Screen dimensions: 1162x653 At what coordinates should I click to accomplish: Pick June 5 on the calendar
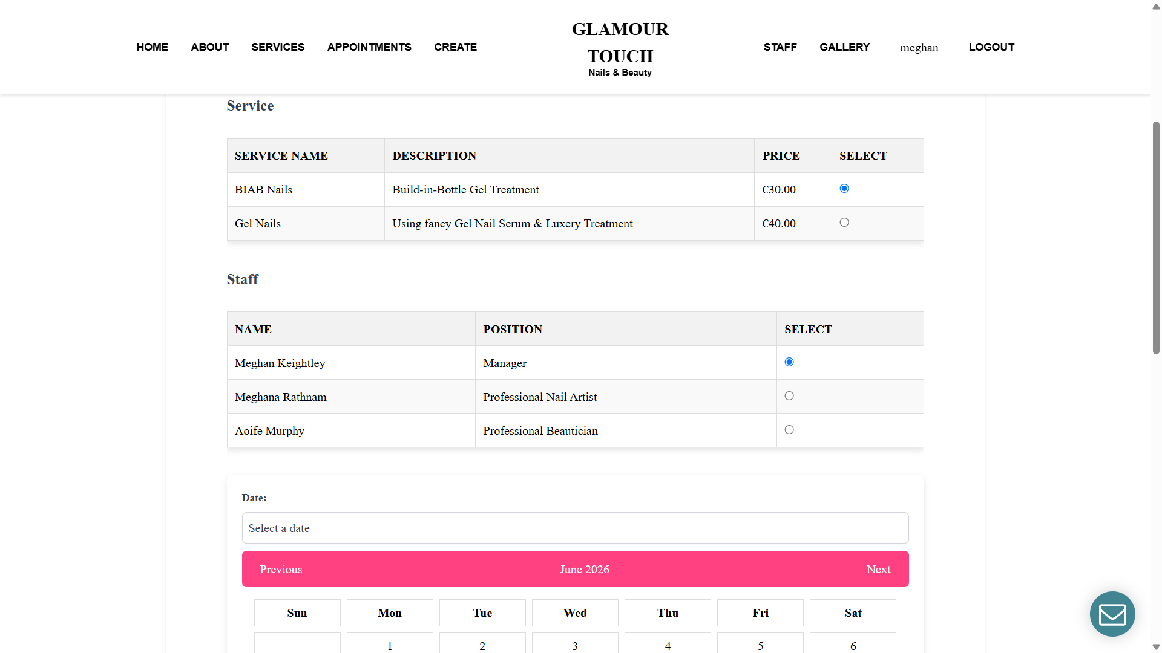click(760, 643)
